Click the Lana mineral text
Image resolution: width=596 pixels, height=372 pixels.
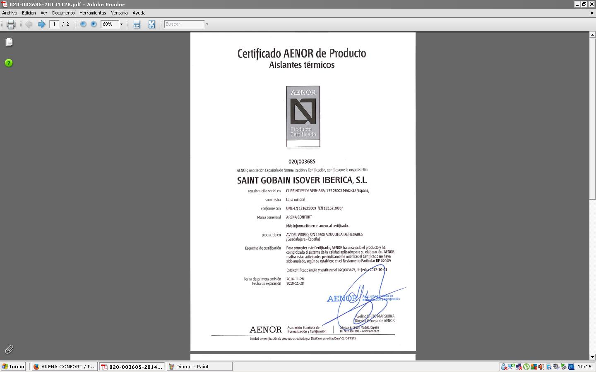[x=296, y=200]
